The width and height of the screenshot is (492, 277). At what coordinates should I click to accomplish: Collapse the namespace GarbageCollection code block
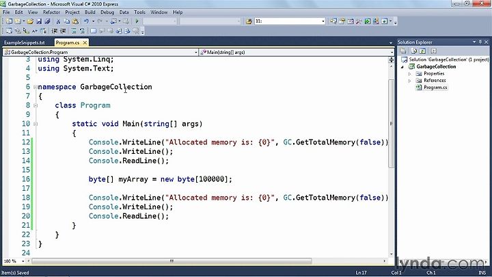[36, 87]
